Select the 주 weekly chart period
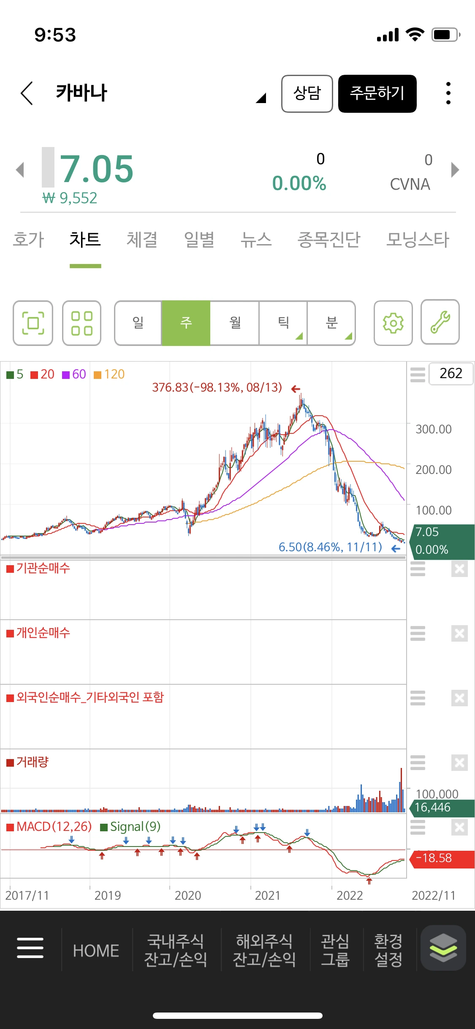Viewport: 475px width, 1029px height. coord(186,323)
